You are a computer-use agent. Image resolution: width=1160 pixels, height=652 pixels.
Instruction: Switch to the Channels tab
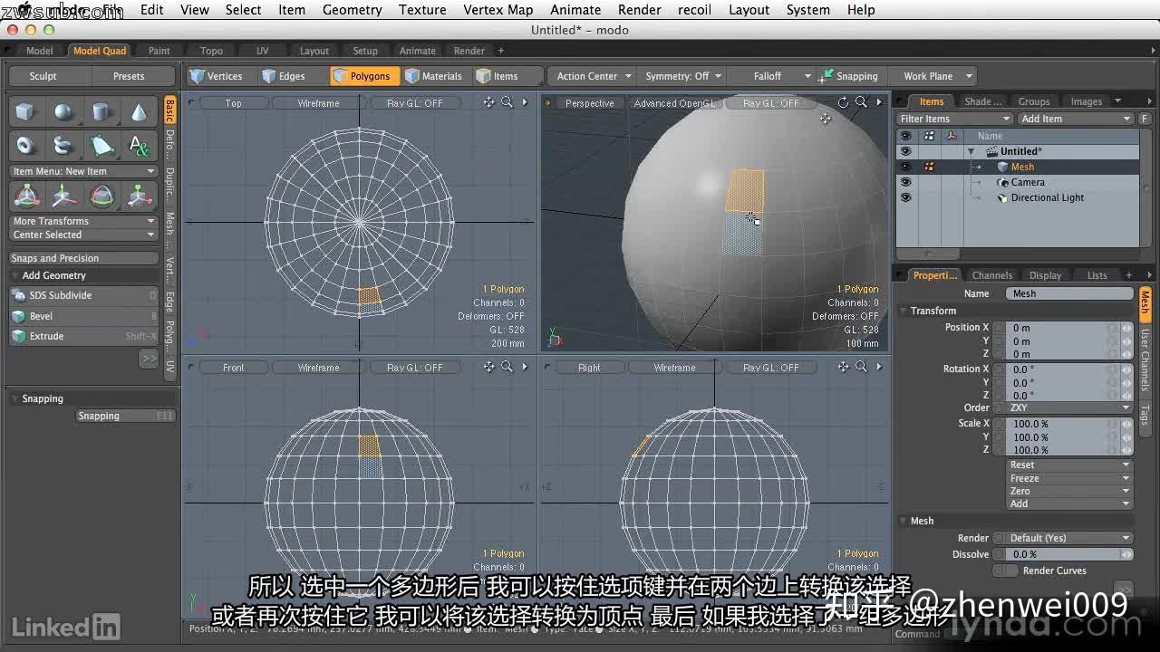click(x=992, y=275)
